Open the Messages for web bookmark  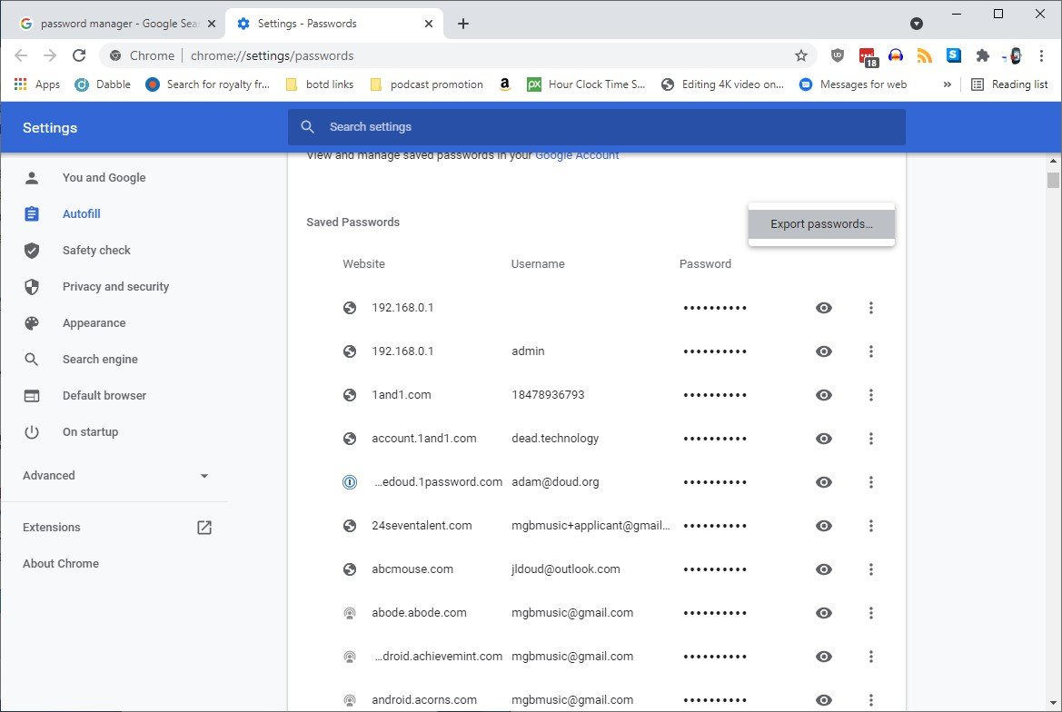(853, 84)
